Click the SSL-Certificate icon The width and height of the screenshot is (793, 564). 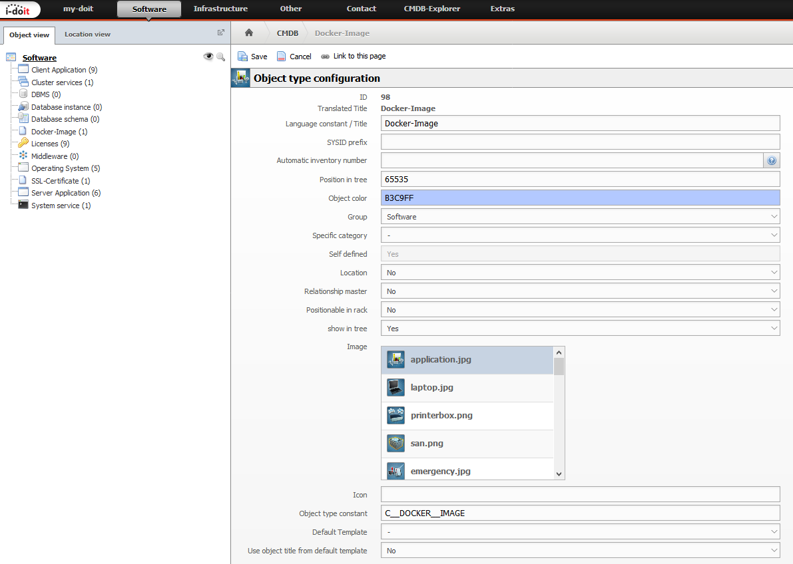pos(23,180)
